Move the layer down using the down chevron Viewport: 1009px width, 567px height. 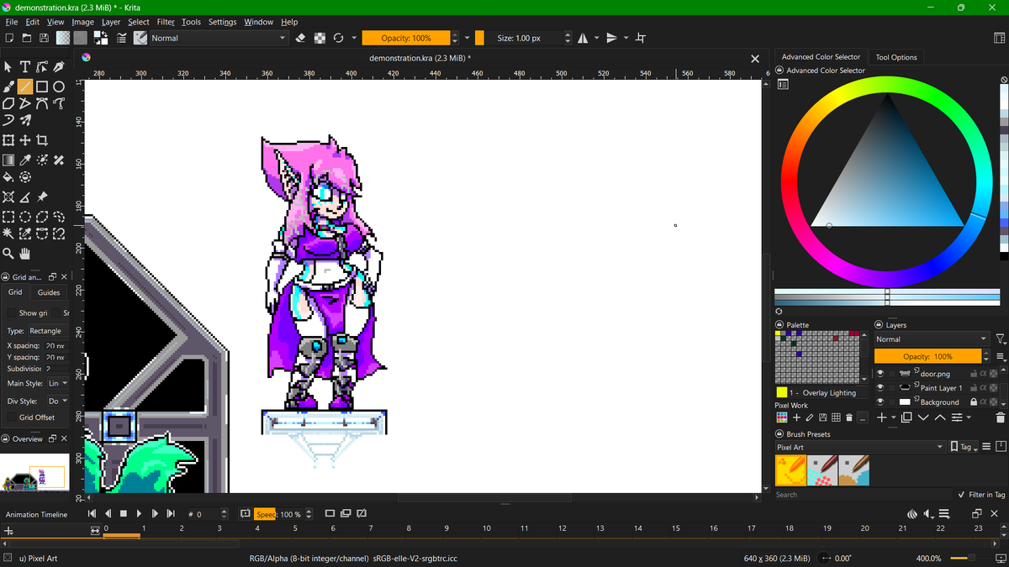(923, 417)
